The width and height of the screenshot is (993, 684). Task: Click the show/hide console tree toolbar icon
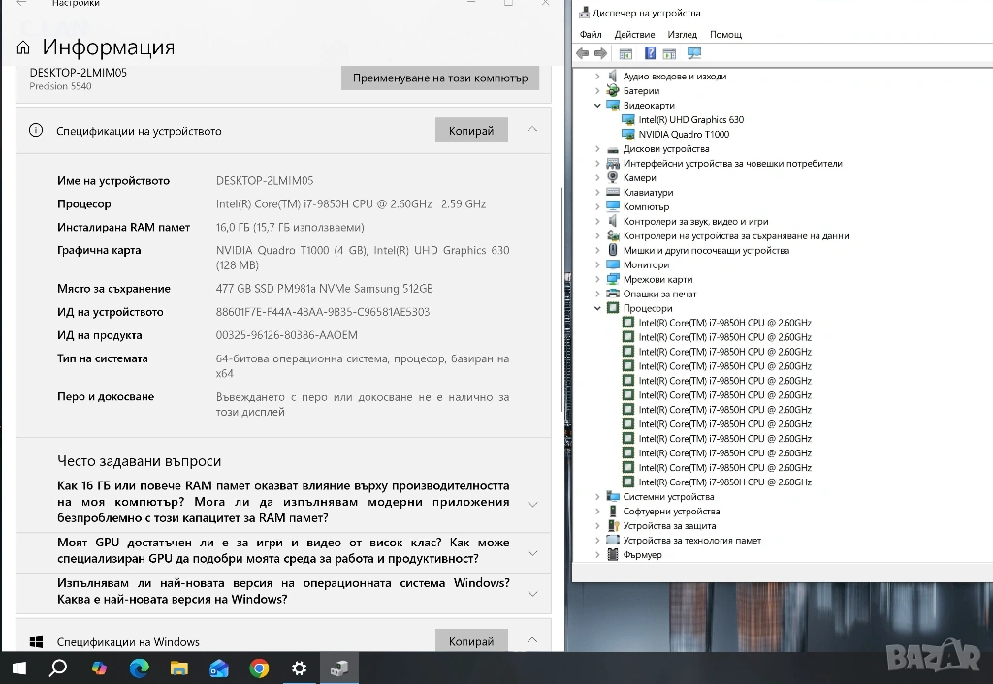point(625,53)
